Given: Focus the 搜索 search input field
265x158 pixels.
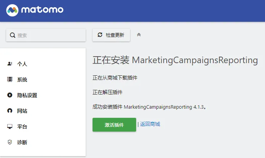Looking at the screenshot, I should [x=50, y=35].
